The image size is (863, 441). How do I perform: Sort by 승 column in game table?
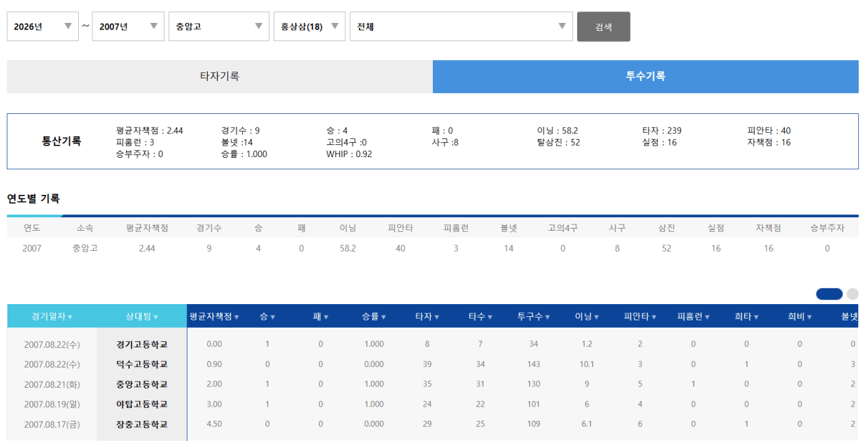268,316
